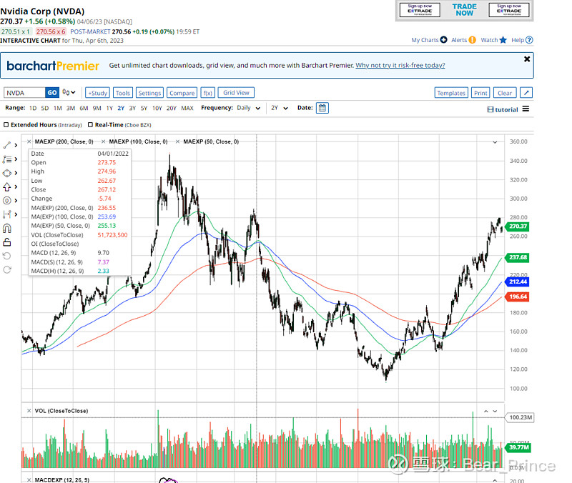The width and height of the screenshot is (572, 483).
Task: Select the MAX range
Action: pyautogui.click(x=187, y=109)
